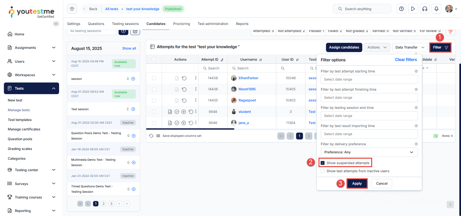Click the scroll-to-top arrow icon
The image size is (461, 216).
450,205
